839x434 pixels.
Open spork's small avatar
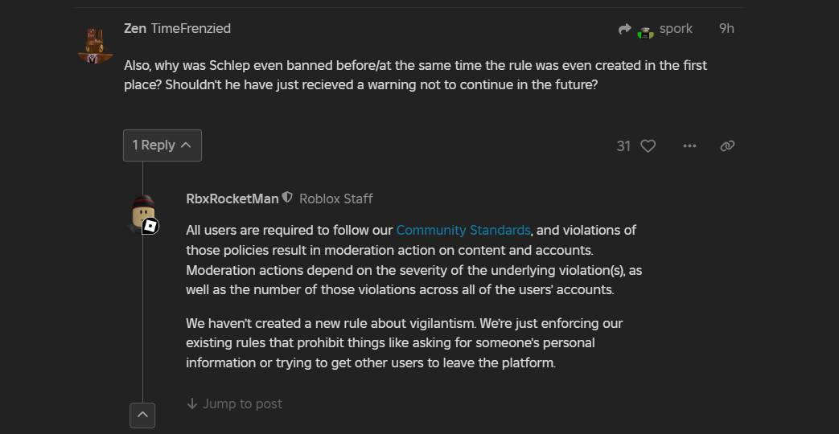[645, 33]
